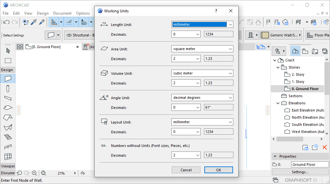
Task: Select the Railing tool
Action: 8,147
